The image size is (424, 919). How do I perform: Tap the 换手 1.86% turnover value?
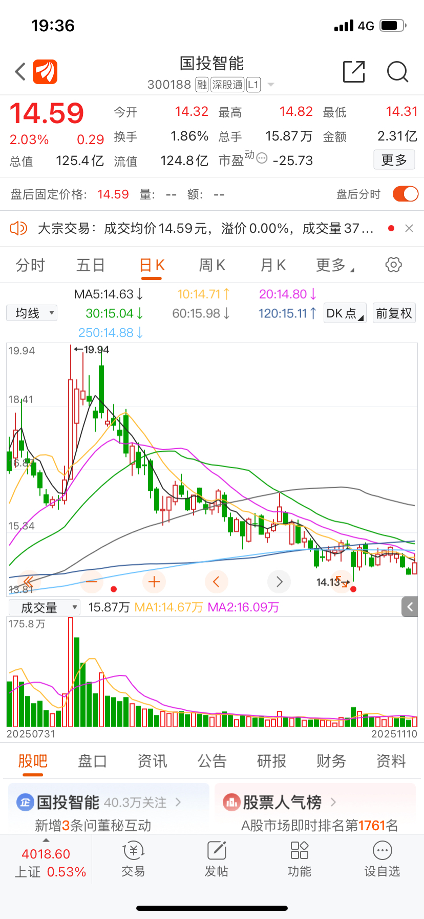click(x=189, y=136)
